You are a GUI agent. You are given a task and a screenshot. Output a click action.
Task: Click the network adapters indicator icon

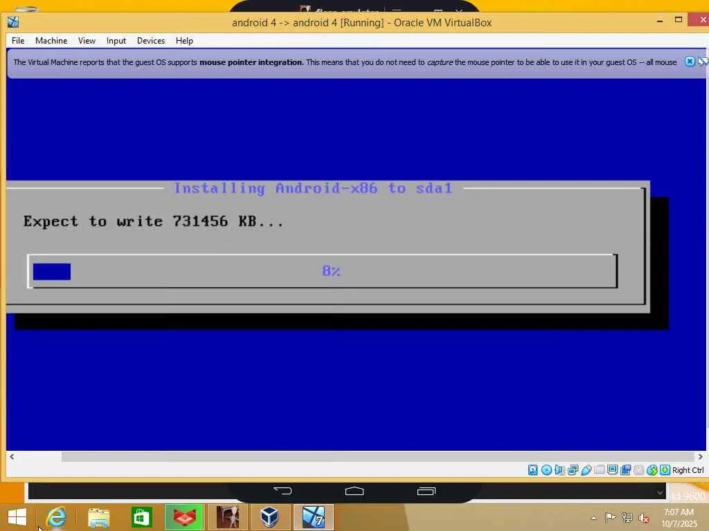click(573, 470)
